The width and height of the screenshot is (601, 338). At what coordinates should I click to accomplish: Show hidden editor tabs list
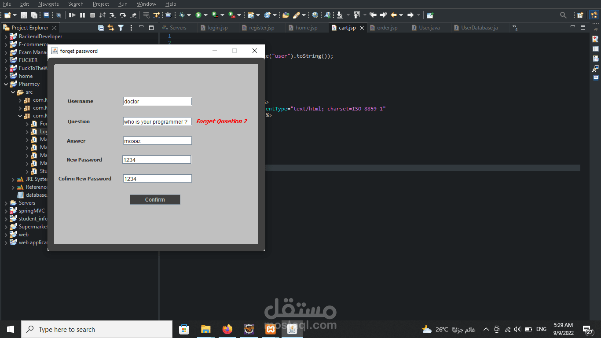point(515,28)
